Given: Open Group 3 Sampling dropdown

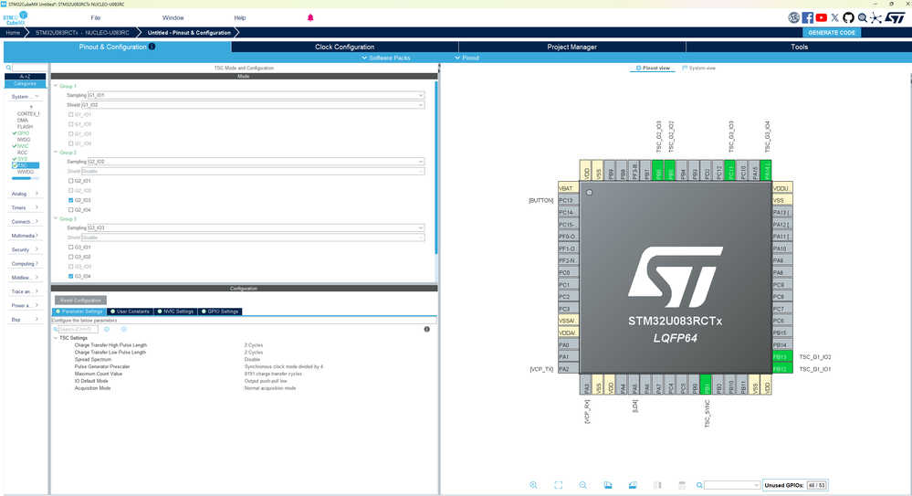Looking at the screenshot, I should [x=256, y=228].
